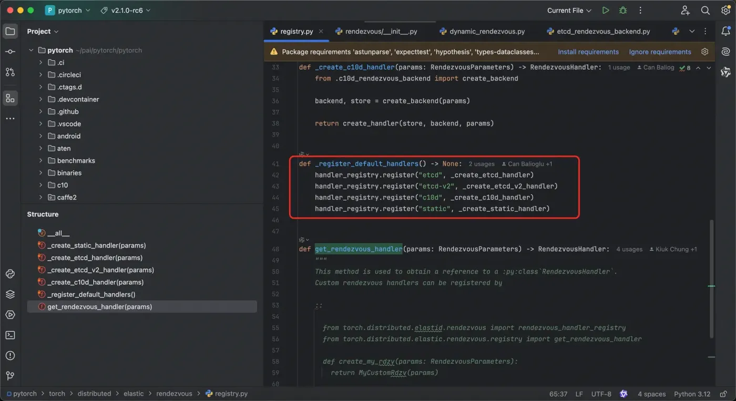Show hidden editor tabs list chevron

coord(692,32)
